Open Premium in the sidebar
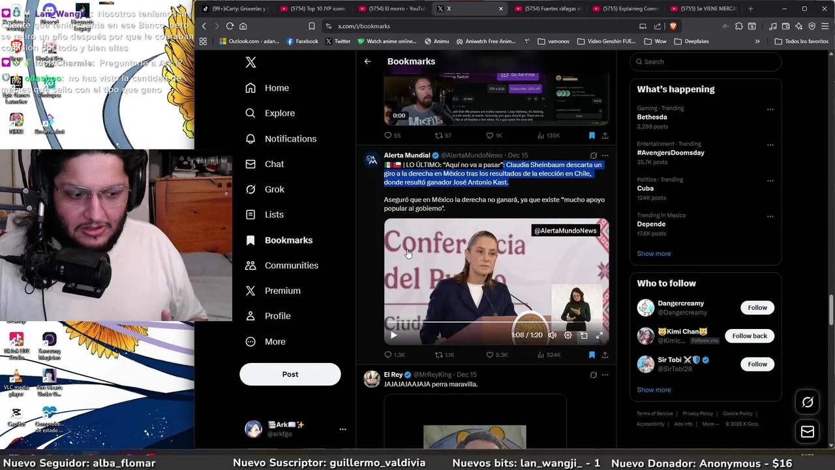The image size is (835, 470). pos(273,290)
